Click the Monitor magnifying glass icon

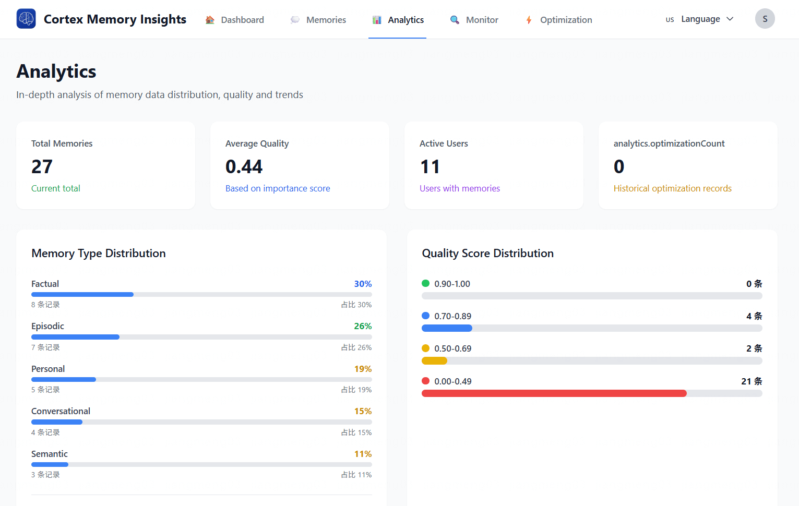(x=454, y=19)
